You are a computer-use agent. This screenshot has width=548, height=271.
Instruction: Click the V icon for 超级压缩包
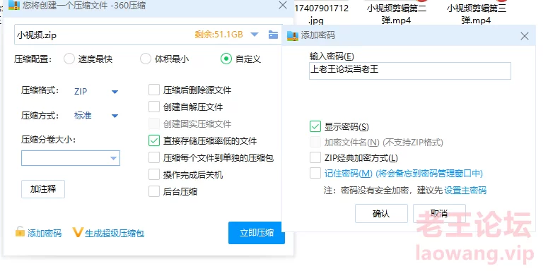[78, 232]
